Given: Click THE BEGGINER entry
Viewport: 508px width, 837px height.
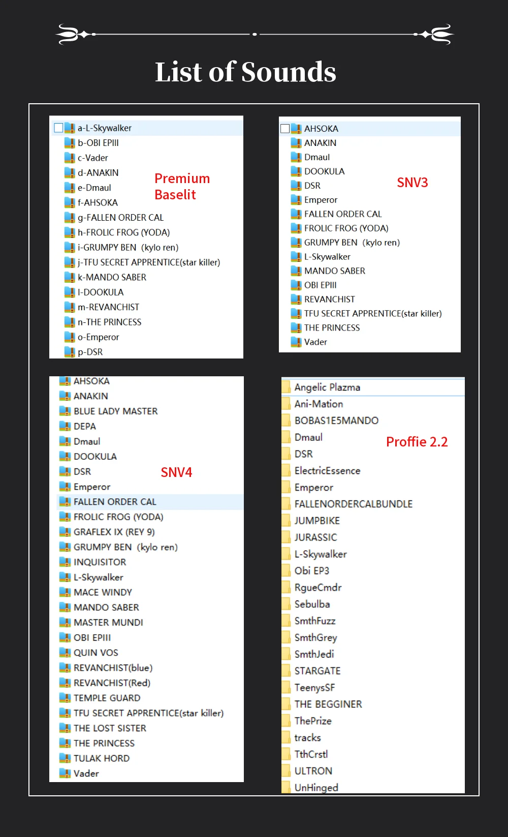Looking at the screenshot, I should click(x=328, y=704).
